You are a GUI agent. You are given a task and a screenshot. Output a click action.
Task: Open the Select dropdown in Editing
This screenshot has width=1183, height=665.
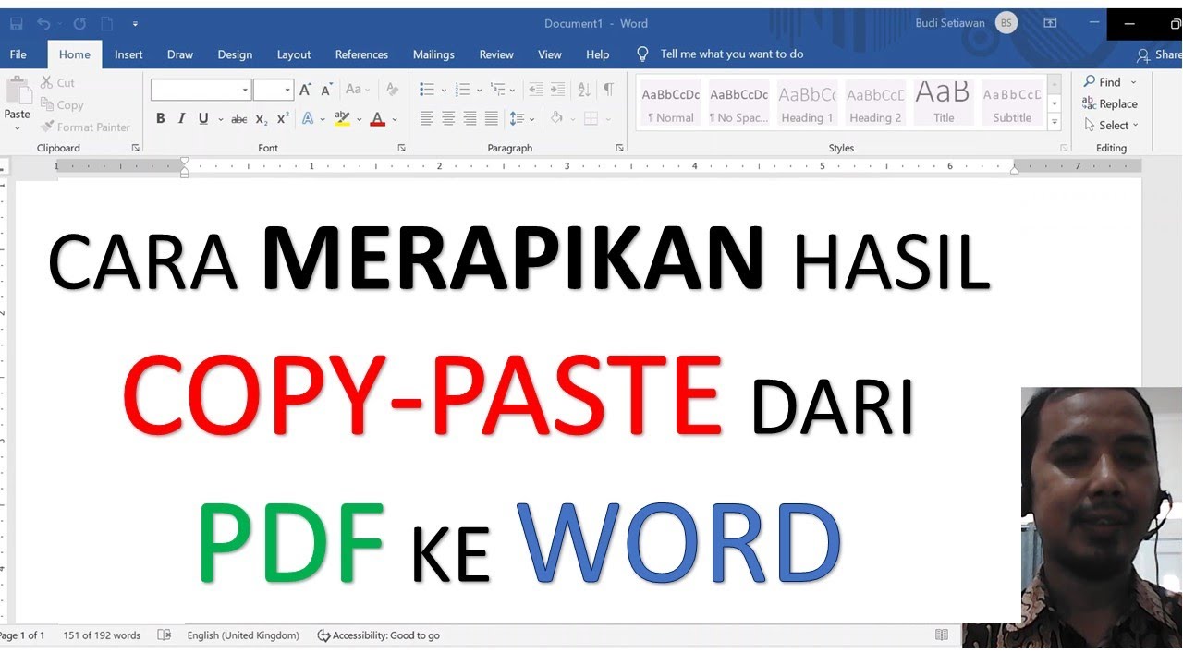point(1111,125)
